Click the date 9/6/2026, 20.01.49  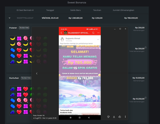pyautogui.click(x=50, y=18)
